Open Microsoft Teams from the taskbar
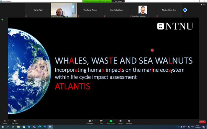This screenshot has width=207, height=129. [34, 127]
